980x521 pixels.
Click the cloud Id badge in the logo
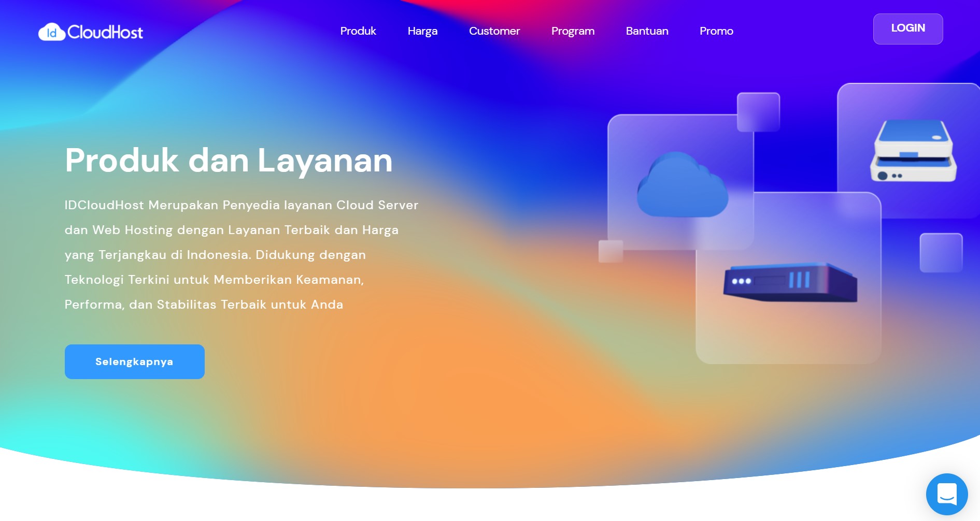(x=51, y=32)
